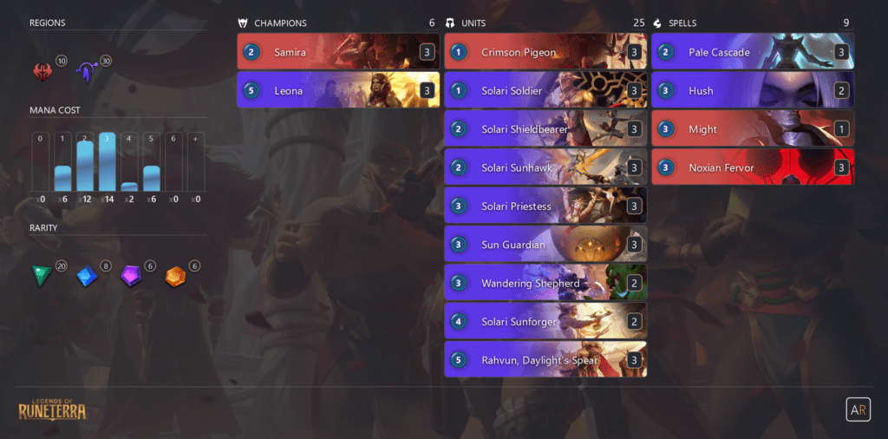Click the Units category icon
This screenshot has width=888, height=439.
(x=450, y=23)
